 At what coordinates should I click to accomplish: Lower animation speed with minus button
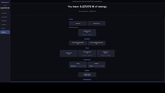(84, 55)
